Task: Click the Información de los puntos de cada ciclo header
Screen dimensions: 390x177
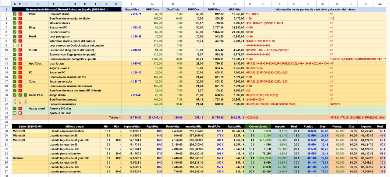Action: 315,9
